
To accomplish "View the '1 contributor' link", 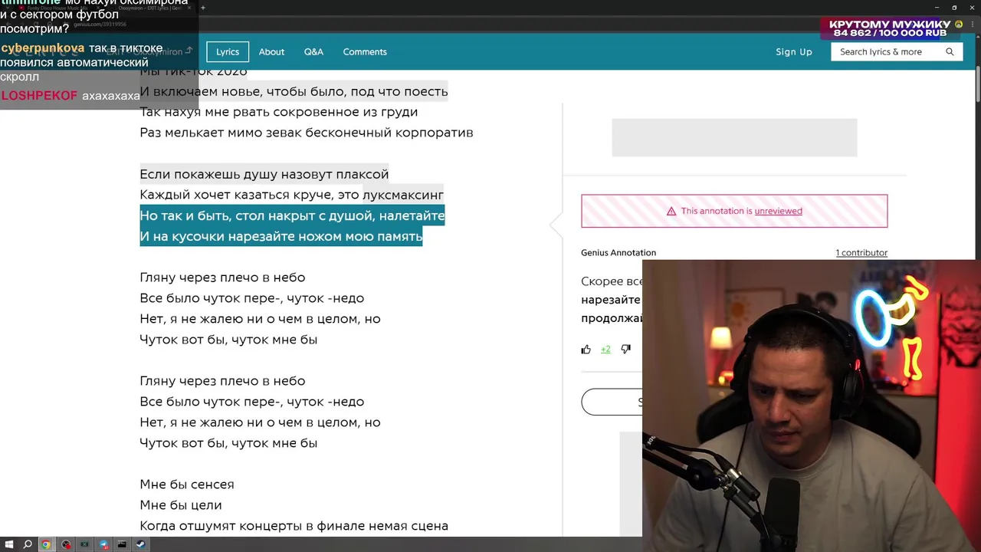I will coord(861,252).
